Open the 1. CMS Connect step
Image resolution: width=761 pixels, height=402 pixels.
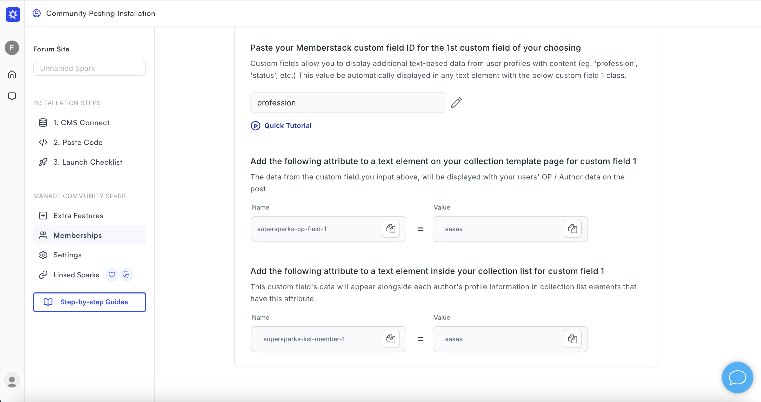click(81, 123)
